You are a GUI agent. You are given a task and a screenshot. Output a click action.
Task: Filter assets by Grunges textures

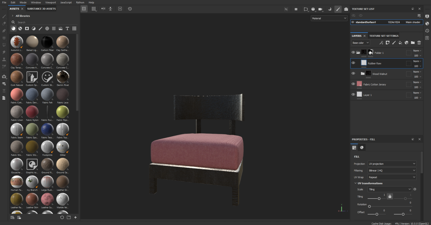point(54,28)
